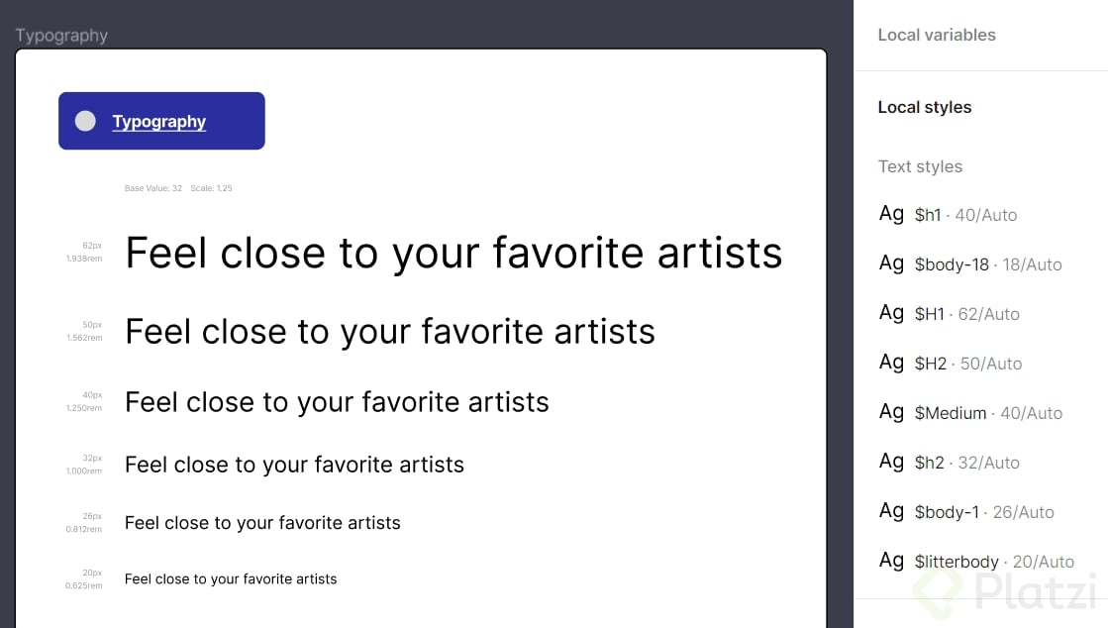This screenshot has width=1108, height=628.
Task: Click the Ag preview icon beside $body-18
Action: tap(891, 263)
